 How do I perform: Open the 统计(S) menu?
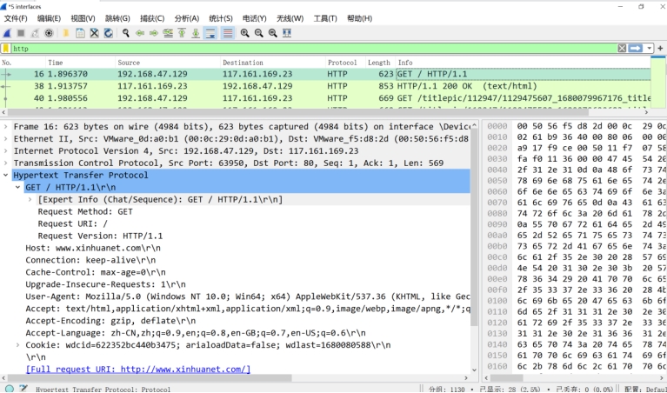coord(221,18)
